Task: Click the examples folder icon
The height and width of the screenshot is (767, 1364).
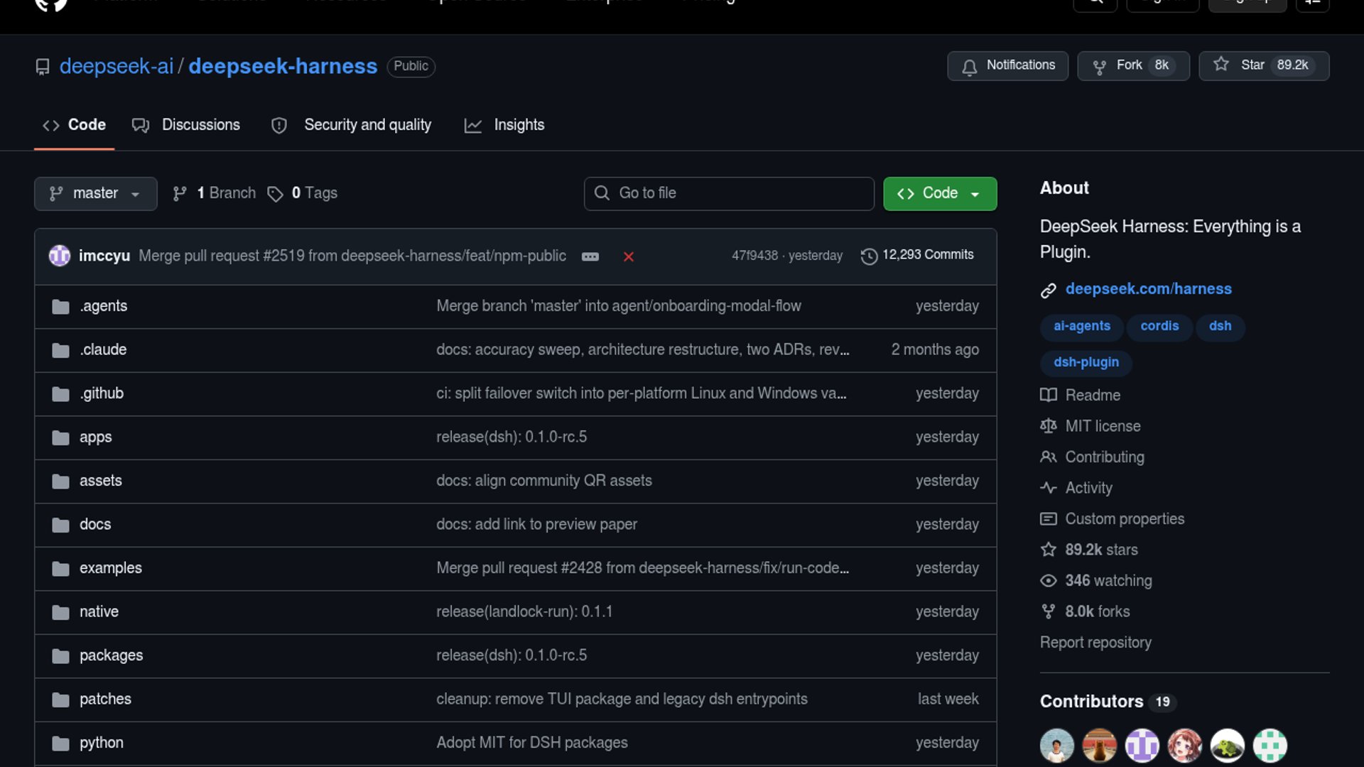Action: [60, 569]
